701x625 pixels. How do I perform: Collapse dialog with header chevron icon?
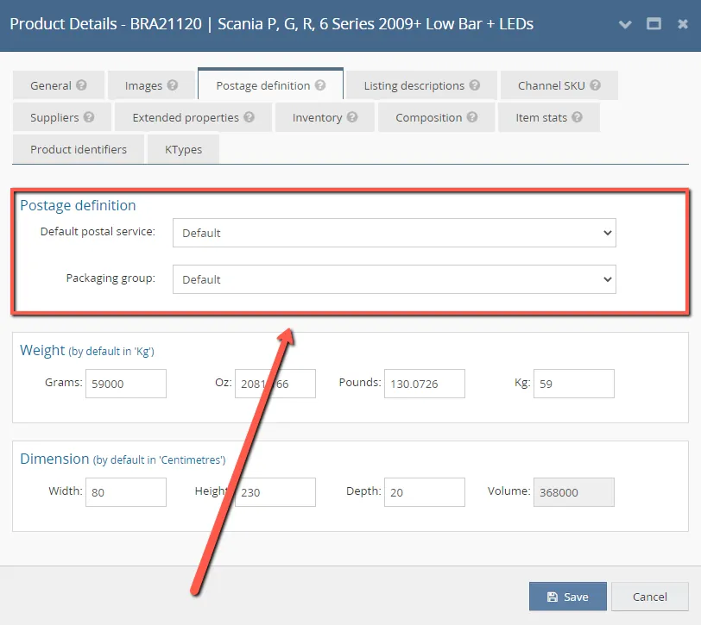(x=625, y=24)
